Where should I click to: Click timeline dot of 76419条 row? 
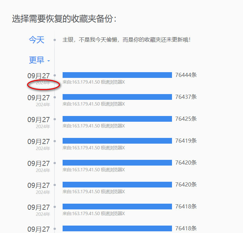coord(55,141)
